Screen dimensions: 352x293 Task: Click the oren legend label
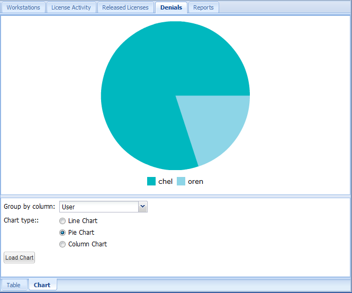195,181
